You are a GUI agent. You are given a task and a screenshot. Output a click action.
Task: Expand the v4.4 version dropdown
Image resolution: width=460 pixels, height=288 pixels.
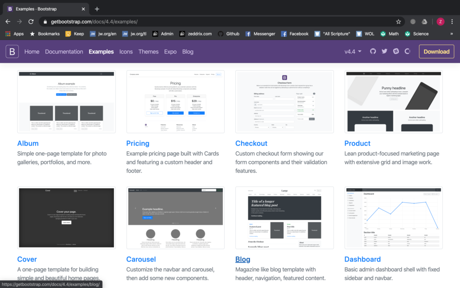pos(353,52)
